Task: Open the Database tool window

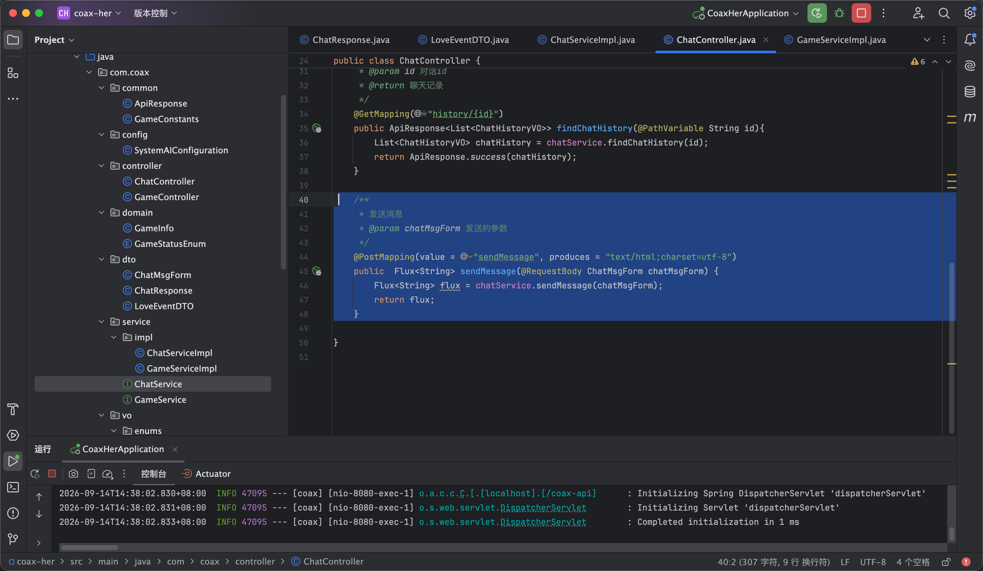Action: pyautogui.click(x=970, y=92)
